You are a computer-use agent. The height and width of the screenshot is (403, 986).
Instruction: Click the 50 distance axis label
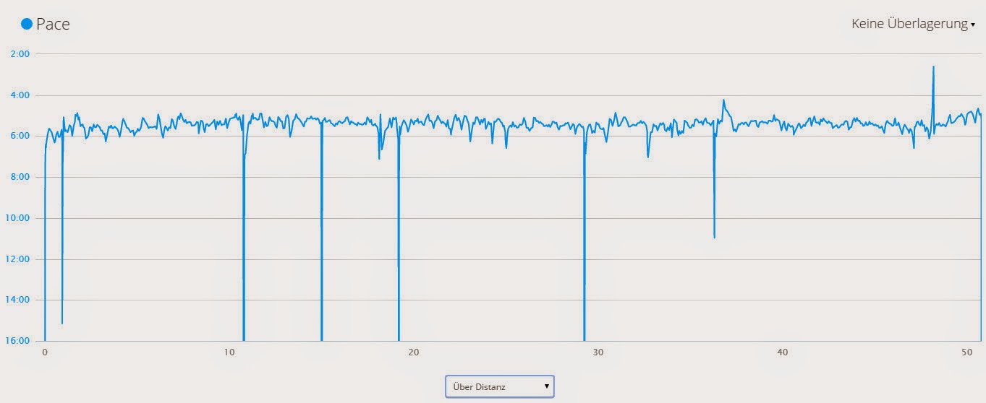point(967,352)
